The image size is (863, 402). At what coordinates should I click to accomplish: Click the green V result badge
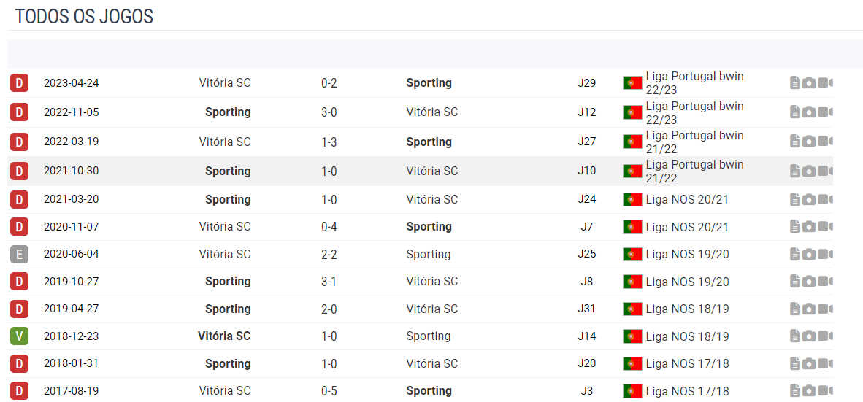tap(19, 336)
